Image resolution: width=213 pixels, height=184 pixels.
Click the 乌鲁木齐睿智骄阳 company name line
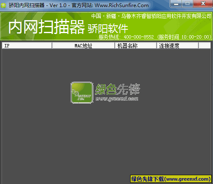[x=151, y=16]
